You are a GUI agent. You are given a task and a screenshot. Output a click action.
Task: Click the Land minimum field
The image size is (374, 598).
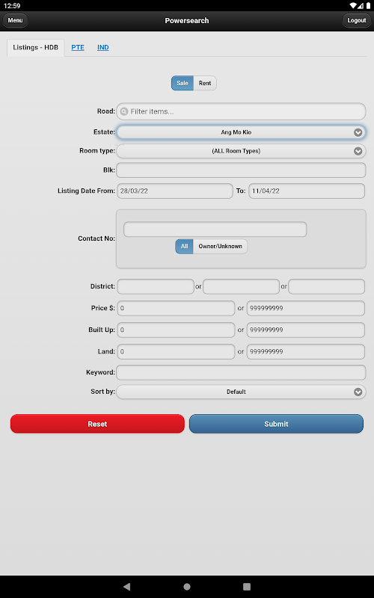(x=176, y=351)
